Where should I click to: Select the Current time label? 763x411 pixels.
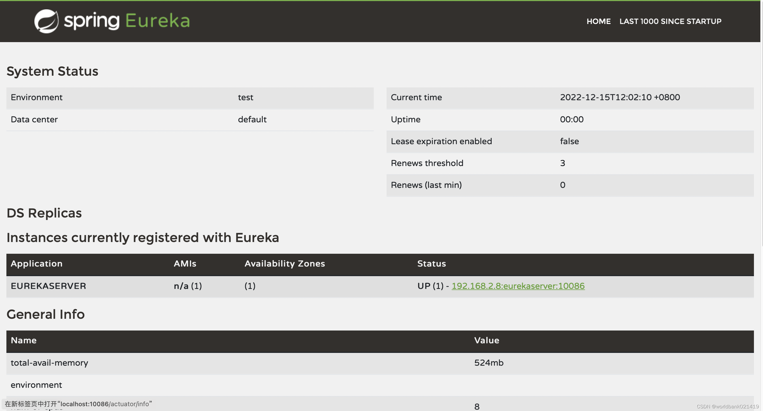[x=416, y=97]
